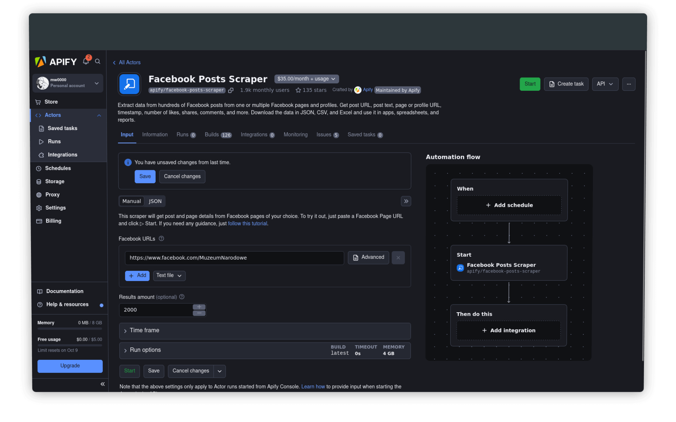Switch input mode to Manual
Viewport: 676px width, 422px height.
(132, 201)
